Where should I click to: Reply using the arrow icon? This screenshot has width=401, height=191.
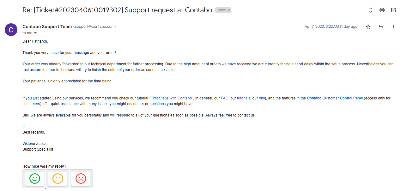pyautogui.click(x=381, y=27)
